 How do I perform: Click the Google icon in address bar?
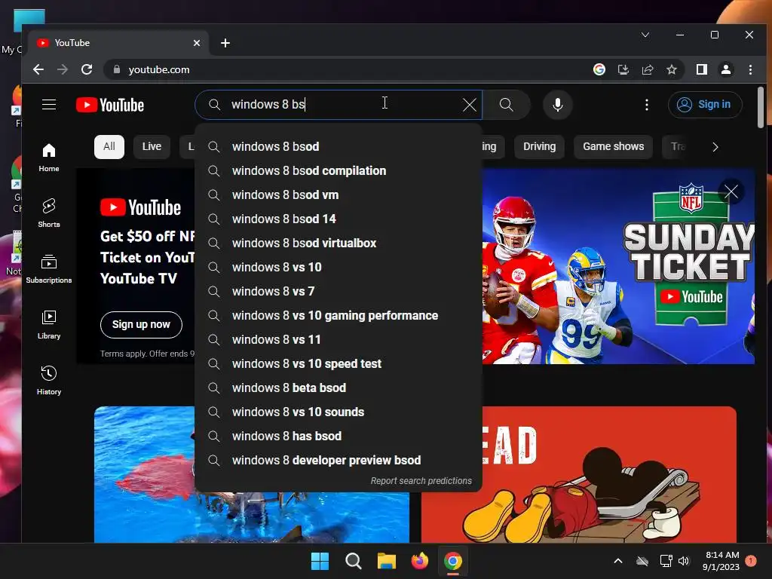599,69
